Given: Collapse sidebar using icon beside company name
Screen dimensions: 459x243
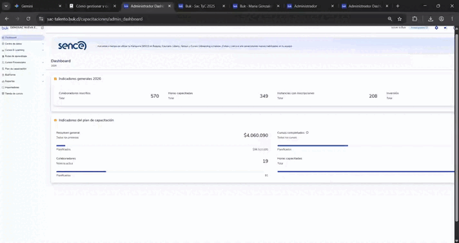Looking at the screenshot, I should (43, 28).
